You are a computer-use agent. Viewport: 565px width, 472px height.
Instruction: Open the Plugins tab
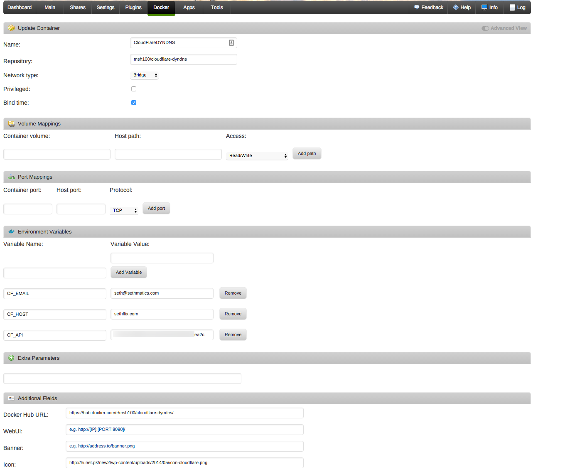pos(133,7)
